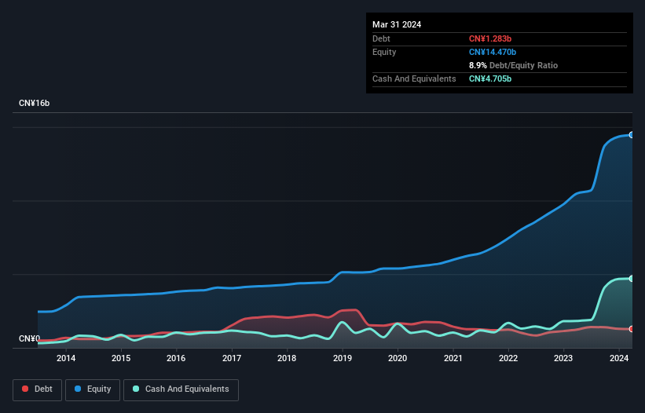Click the 2020 axis label
The width and height of the screenshot is (645, 413).
(398, 358)
